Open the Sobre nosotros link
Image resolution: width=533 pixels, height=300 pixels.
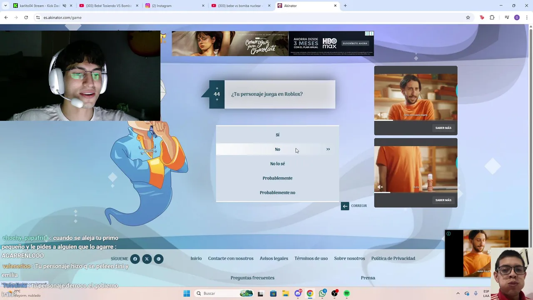(x=349, y=258)
